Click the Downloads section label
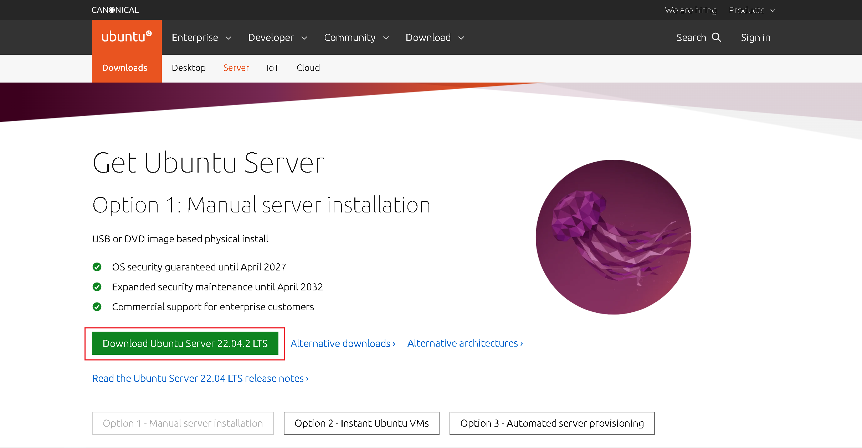This screenshot has height=448, width=862. (124, 68)
